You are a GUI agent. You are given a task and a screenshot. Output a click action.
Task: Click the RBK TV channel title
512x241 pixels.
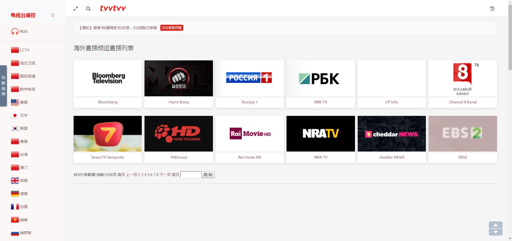point(321,102)
